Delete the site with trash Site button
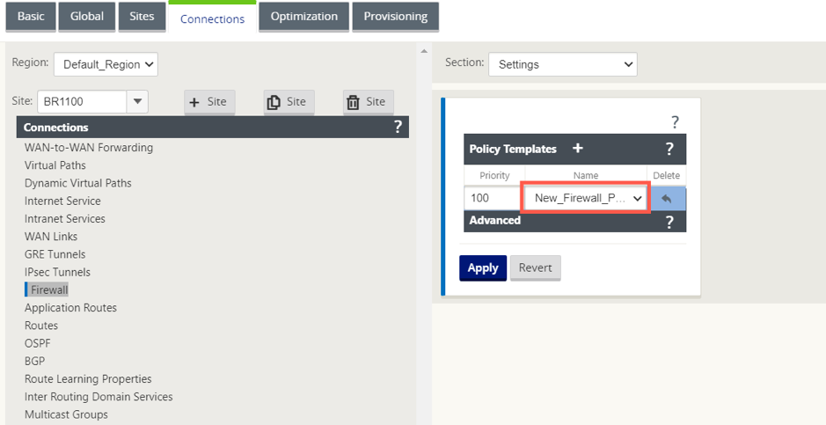Screen dimensions: 826x425 pos(369,102)
